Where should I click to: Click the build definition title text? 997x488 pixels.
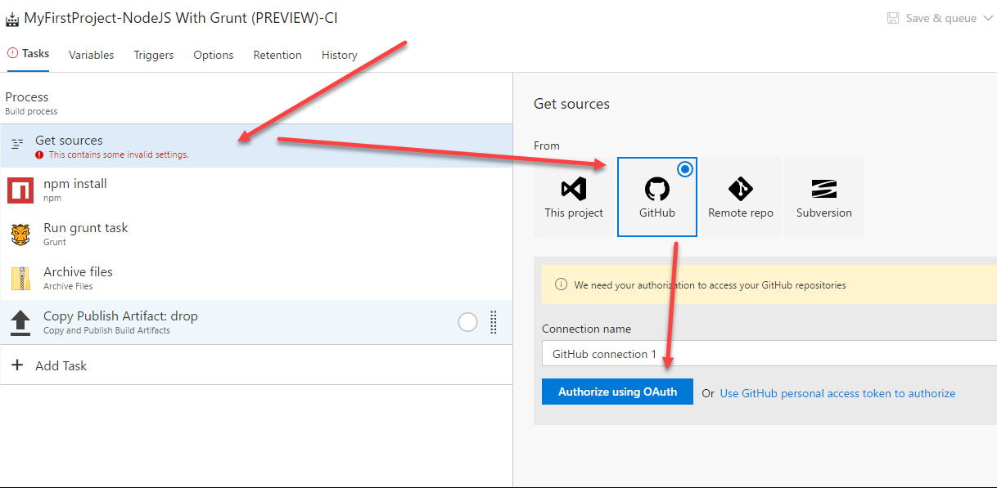click(x=181, y=18)
